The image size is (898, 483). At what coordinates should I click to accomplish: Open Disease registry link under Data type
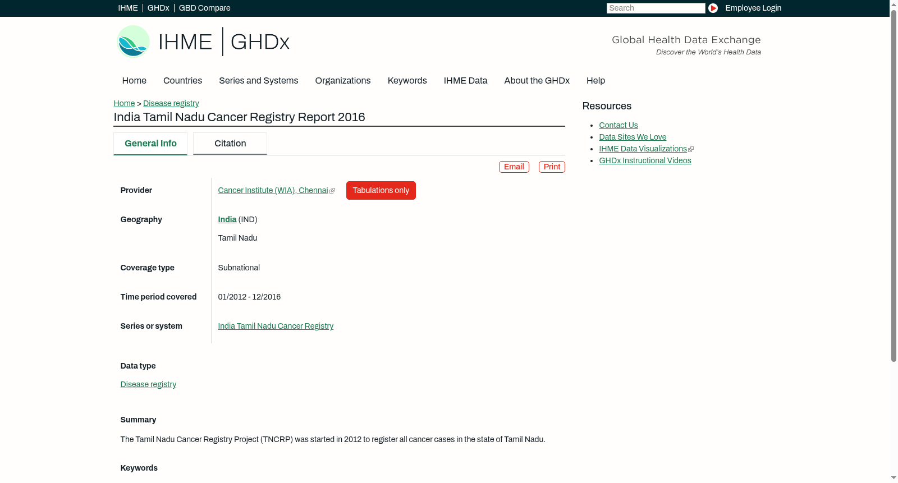coord(148,385)
